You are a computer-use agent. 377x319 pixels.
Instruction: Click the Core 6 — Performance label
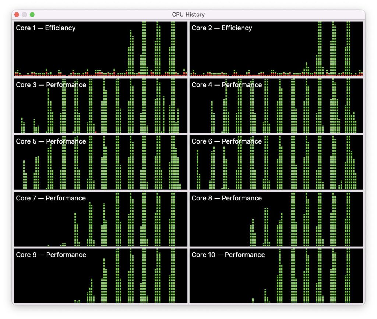tap(226, 141)
